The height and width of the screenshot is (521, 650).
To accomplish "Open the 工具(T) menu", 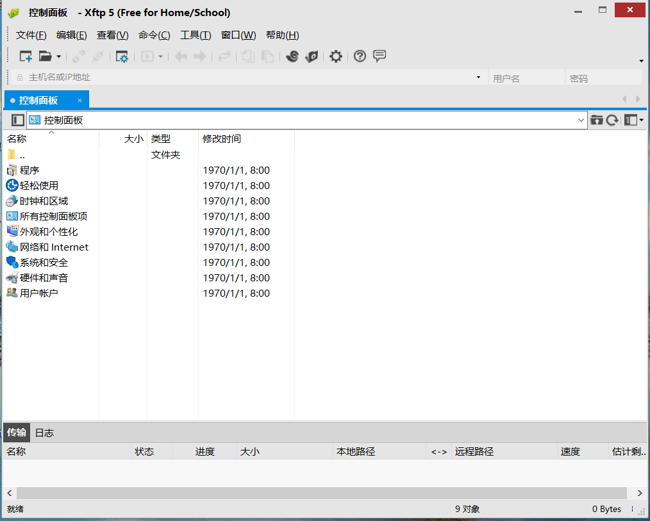I will click(x=196, y=35).
